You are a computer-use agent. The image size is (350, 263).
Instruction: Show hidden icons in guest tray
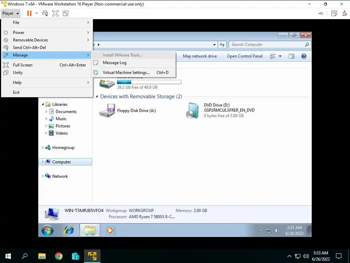[260, 230]
